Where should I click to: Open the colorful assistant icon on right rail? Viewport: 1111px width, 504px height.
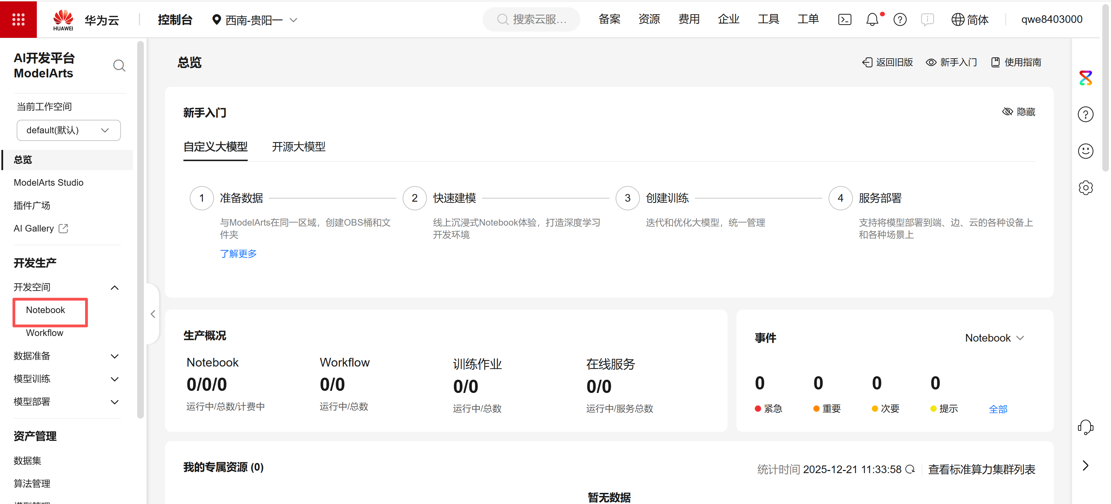click(1085, 78)
